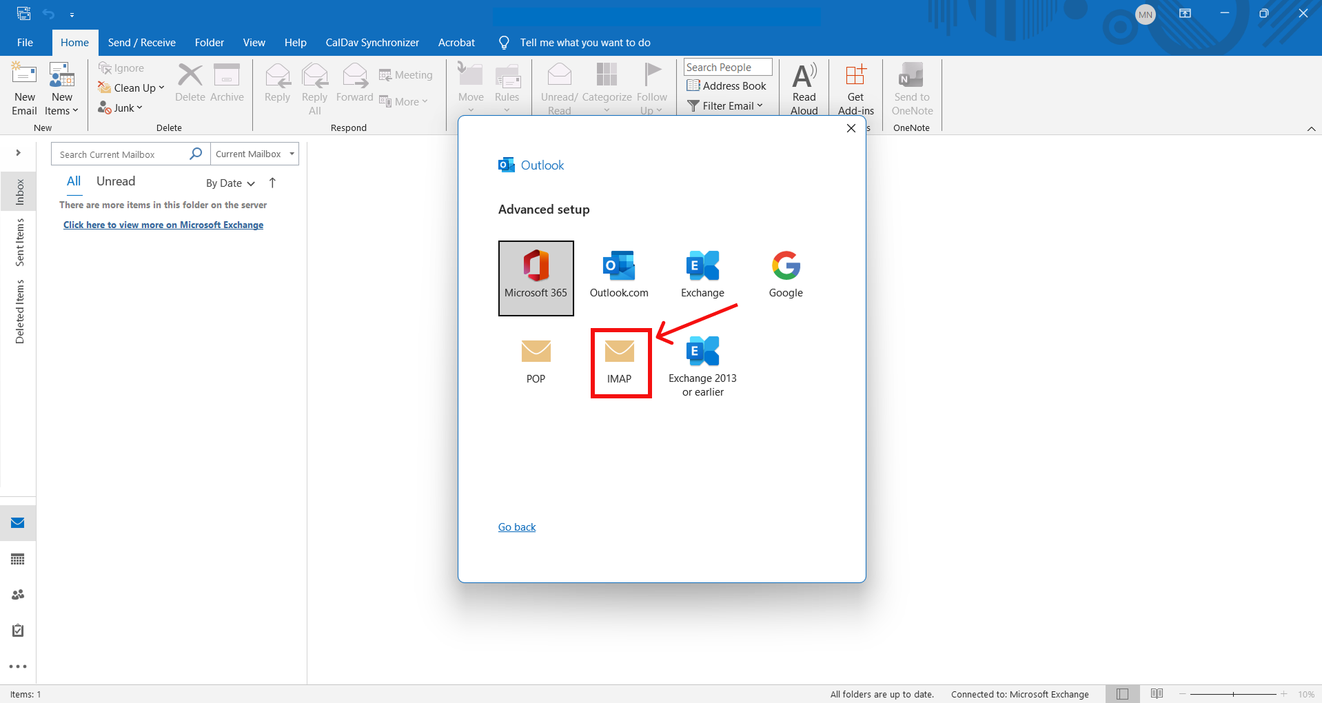Archive the selected message
1322x703 pixels.
(227, 83)
